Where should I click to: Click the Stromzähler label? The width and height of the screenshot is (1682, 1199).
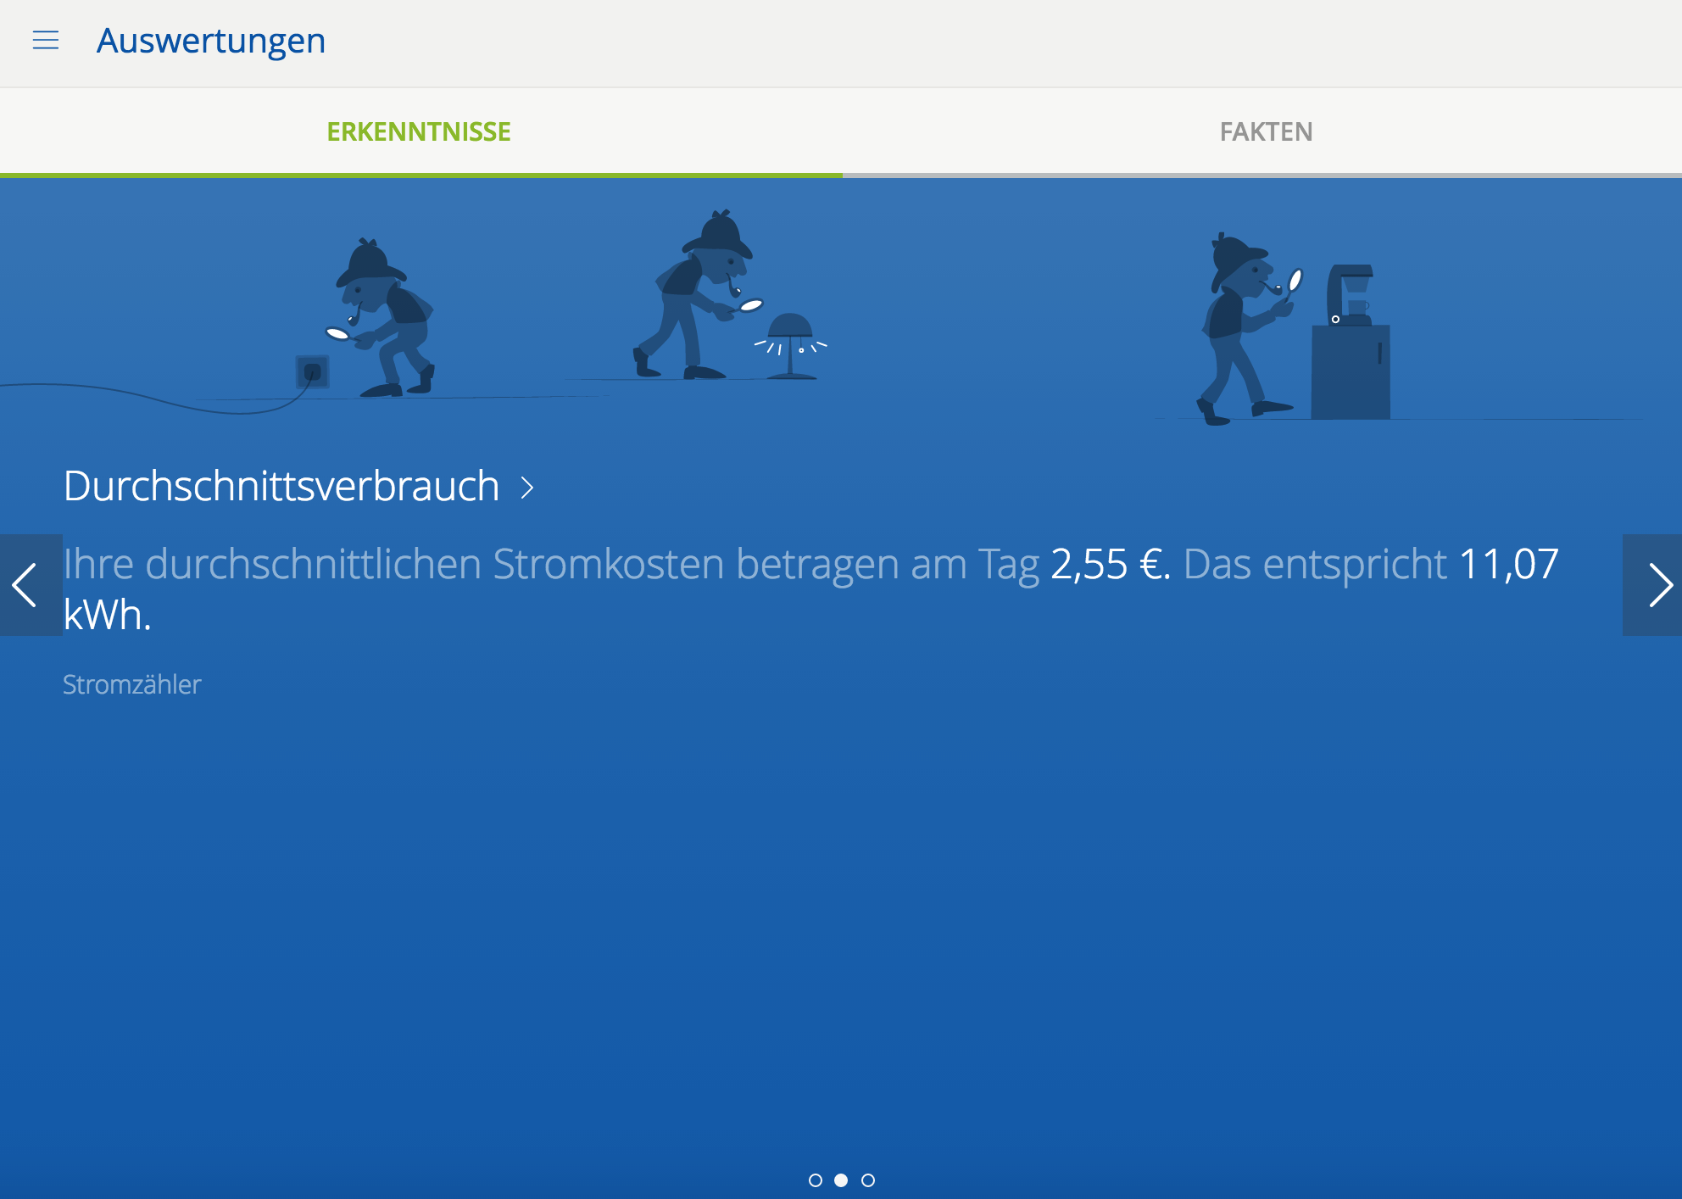[x=132, y=684]
